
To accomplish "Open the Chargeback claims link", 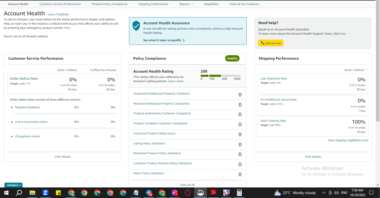I will click(27, 136).
